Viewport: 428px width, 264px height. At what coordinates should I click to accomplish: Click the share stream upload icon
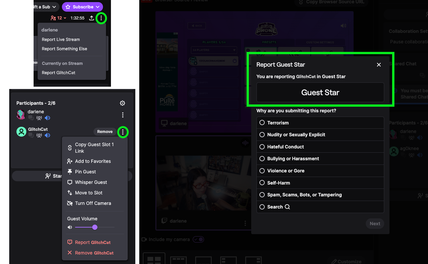[92, 18]
